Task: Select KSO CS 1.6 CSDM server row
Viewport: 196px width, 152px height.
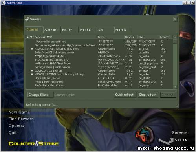Action: pyautogui.click(x=99, y=75)
